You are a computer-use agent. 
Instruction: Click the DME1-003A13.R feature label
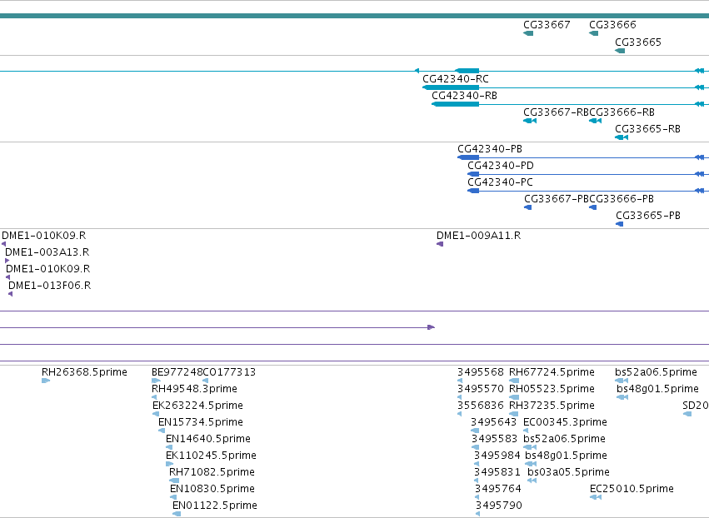[47, 252]
